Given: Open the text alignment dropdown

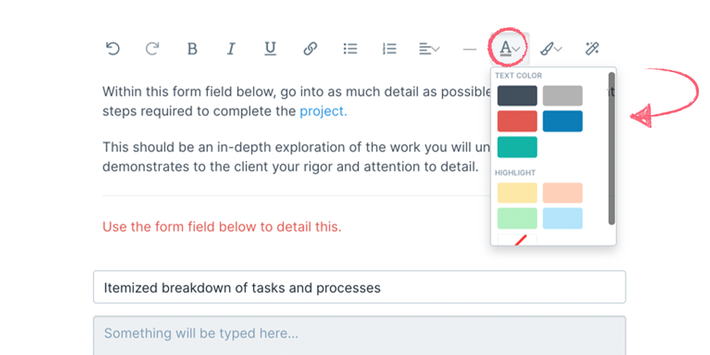Looking at the screenshot, I should point(428,49).
